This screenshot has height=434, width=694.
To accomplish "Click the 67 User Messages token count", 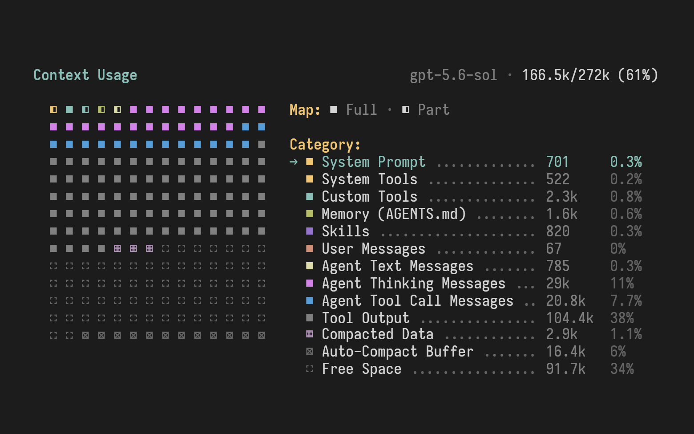I will coord(554,249).
